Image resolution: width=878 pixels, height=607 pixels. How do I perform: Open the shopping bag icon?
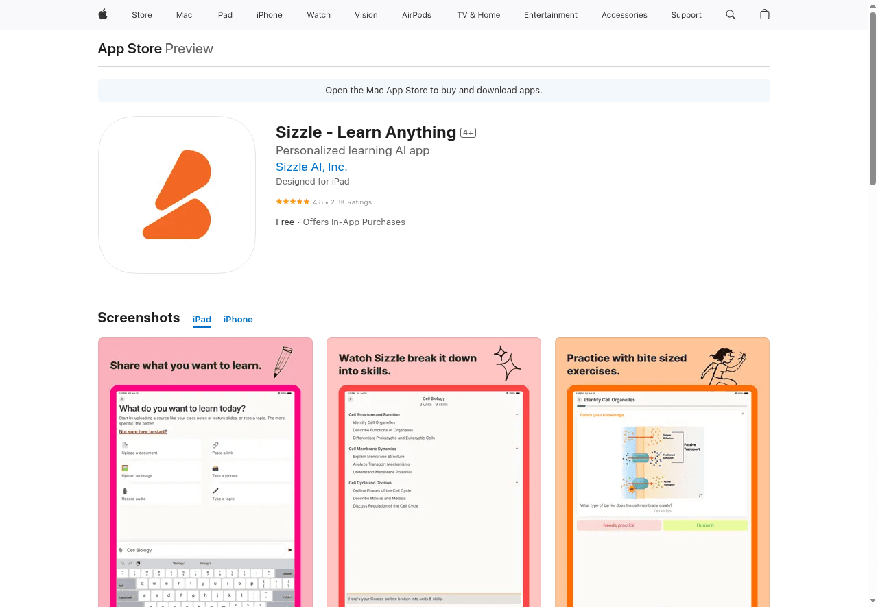tap(765, 14)
